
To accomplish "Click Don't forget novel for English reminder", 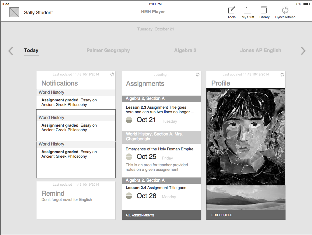I will (x=67, y=200).
